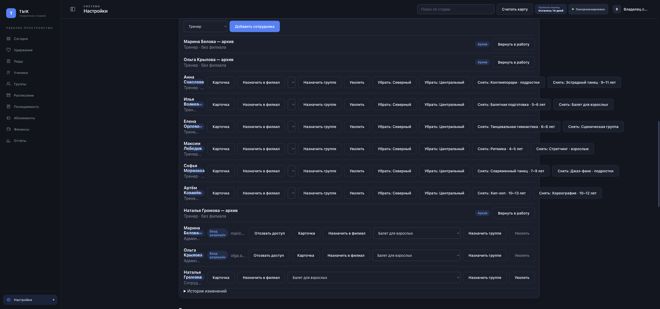Open Сегодня dashboard icon in sidebar
The width and height of the screenshot is (660, 309).
[x=9, y=39]
